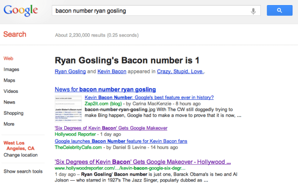Click the microphone voice search icon
298x189 pixels.
point(254,10)
